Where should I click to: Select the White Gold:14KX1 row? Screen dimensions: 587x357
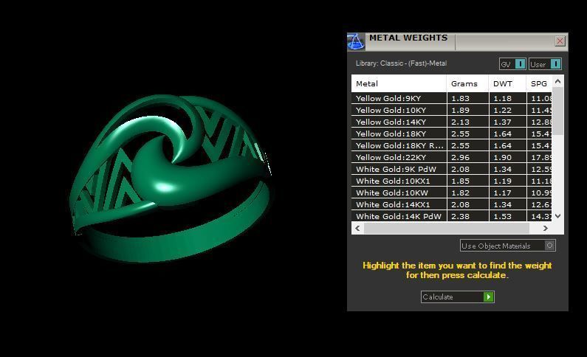(451, 204)
